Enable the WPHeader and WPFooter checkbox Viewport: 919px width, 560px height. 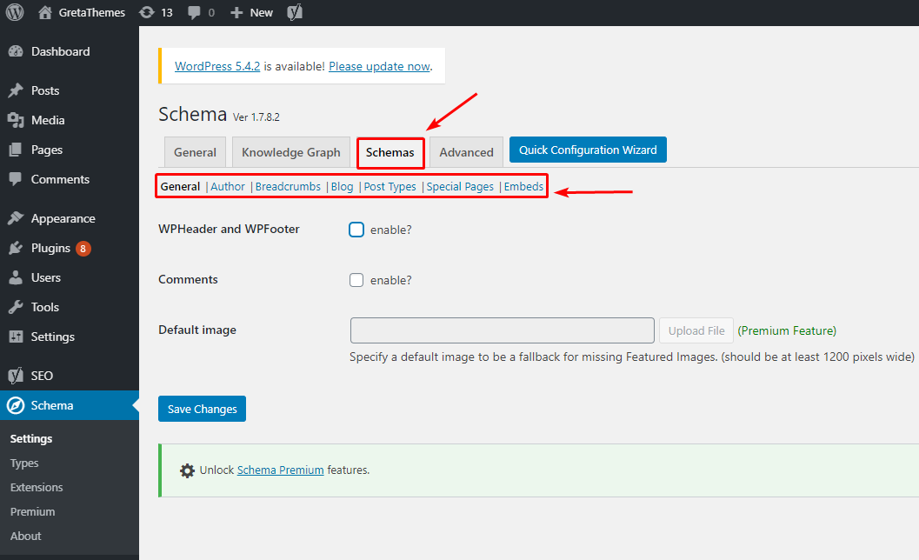pos(356,230)
